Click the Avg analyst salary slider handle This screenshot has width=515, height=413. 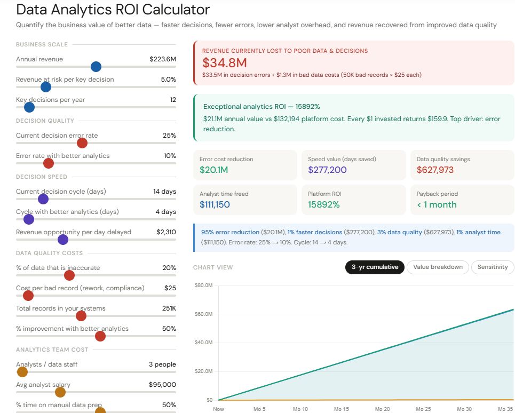[x=60, y=392]
